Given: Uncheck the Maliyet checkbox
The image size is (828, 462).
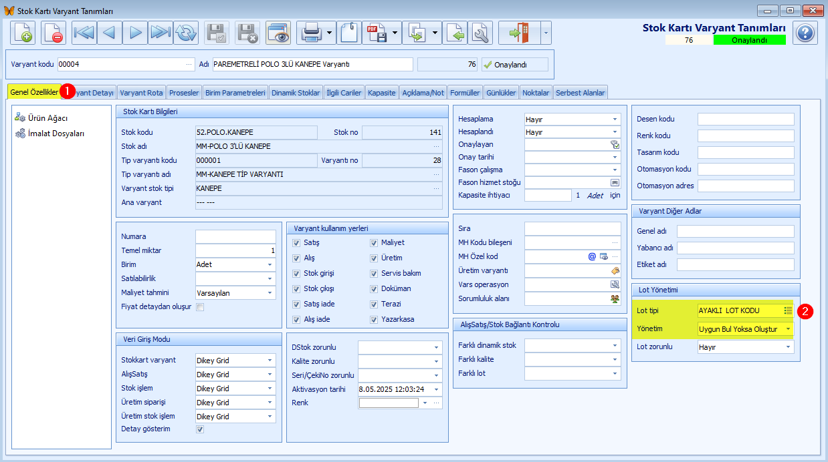Looking at the screenshot, I should (x=375, y=242).
